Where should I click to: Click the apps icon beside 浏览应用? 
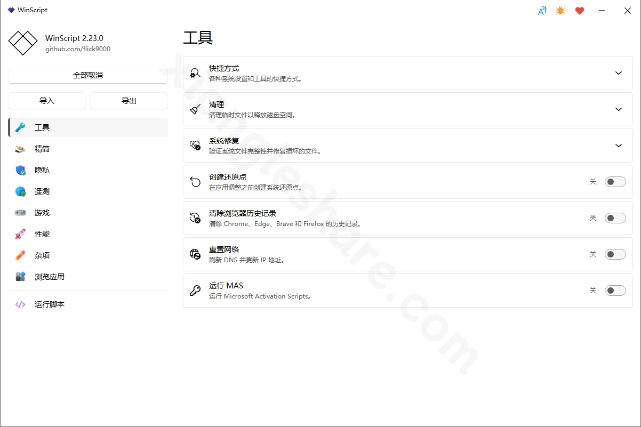click(20, 277)
